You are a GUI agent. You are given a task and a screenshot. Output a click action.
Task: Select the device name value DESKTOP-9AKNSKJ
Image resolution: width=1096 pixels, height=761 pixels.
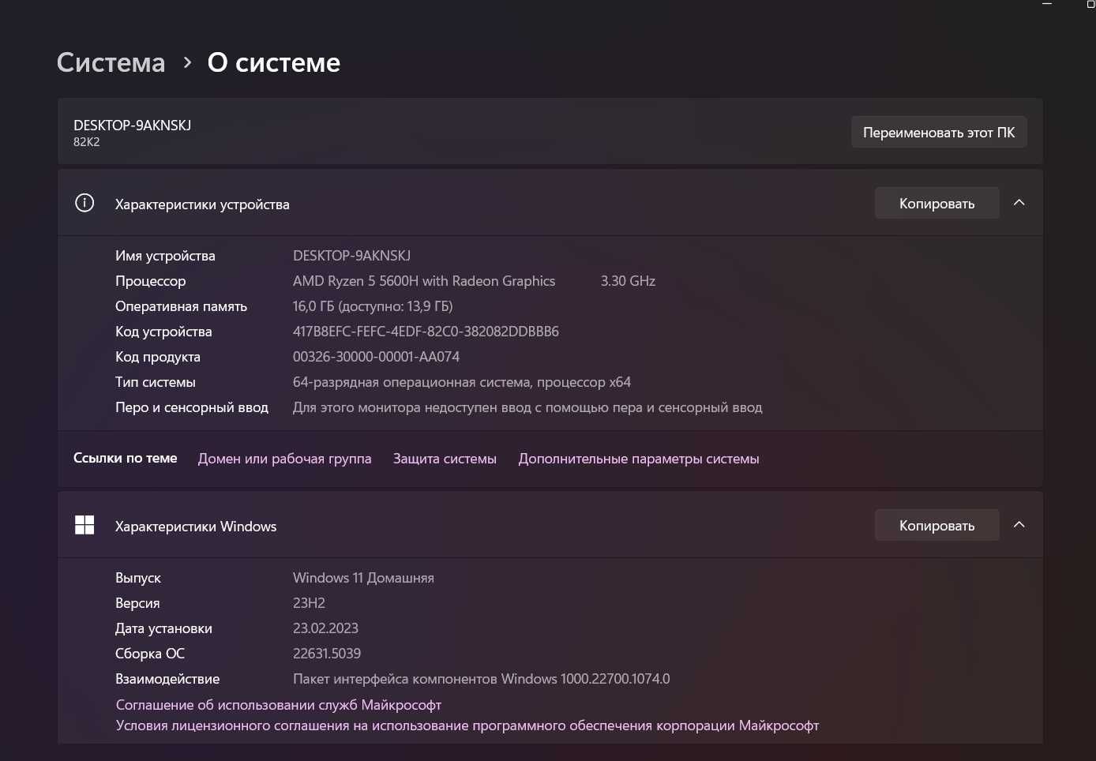coord(351,256)
